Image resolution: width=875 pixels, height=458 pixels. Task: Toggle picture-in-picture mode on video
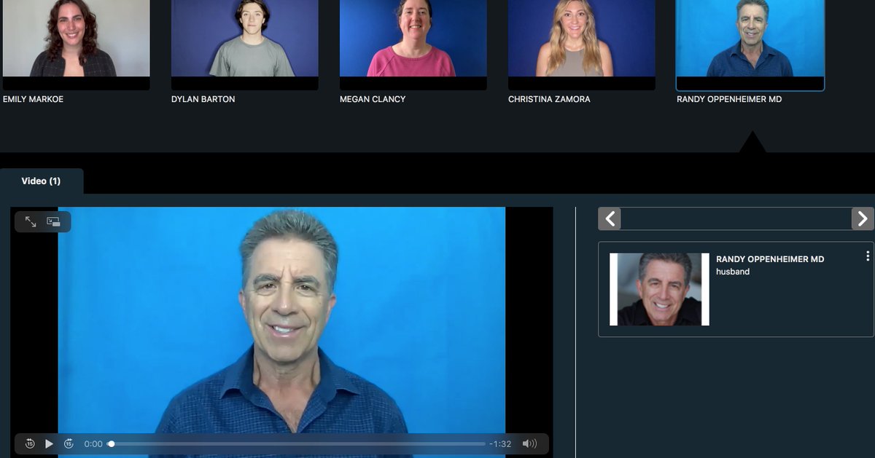pos(53,221)
